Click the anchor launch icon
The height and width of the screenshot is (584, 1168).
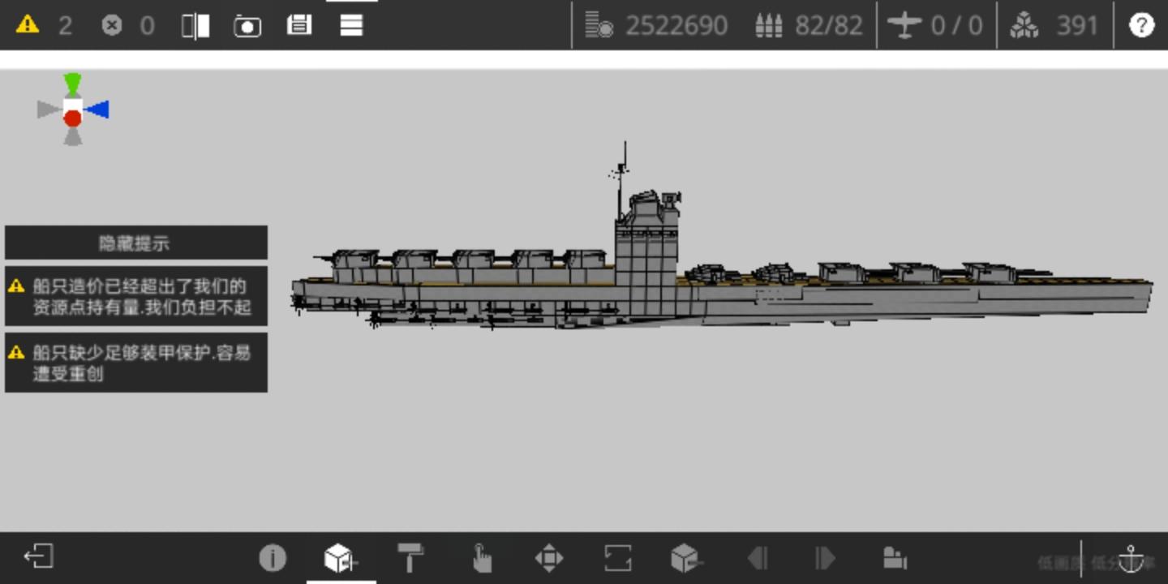[x=1131, y=558]
